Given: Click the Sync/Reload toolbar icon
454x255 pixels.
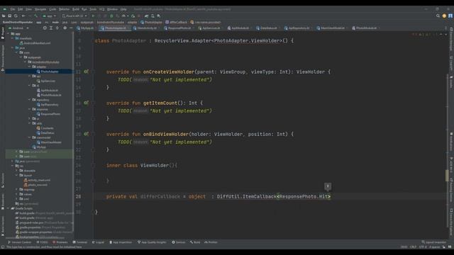Looking at the screenshot, I should 16,16.
